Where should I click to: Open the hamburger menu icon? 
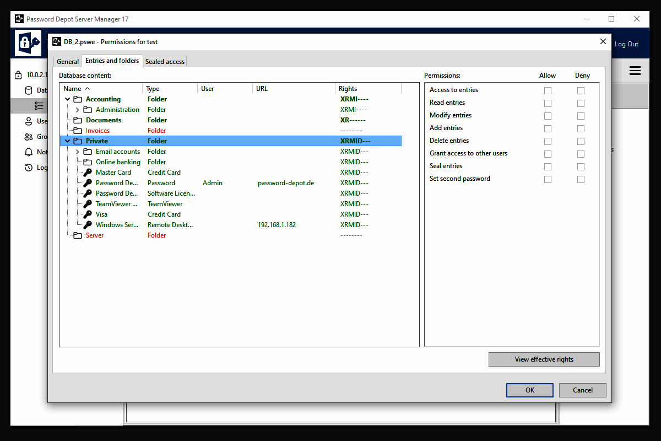(635, 71)
